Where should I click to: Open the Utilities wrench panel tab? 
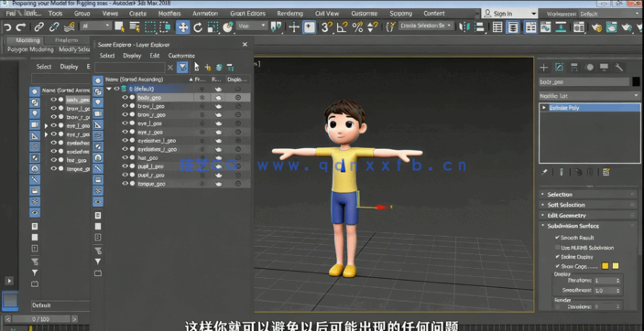click(618, 68)
